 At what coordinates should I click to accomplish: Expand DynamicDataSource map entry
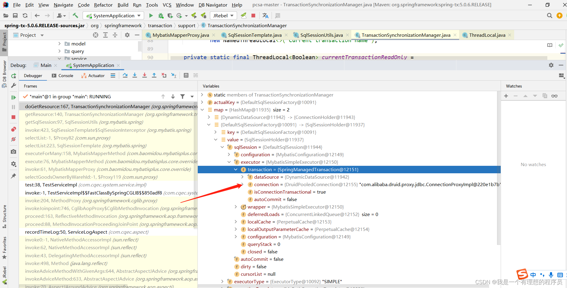click(x=209, y=117)
